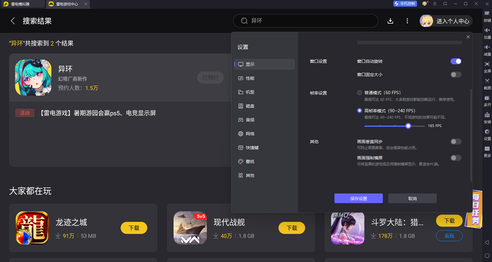492x262 pixels.
Task: Open the three-dot more options menu
Action: coord(407,21)
